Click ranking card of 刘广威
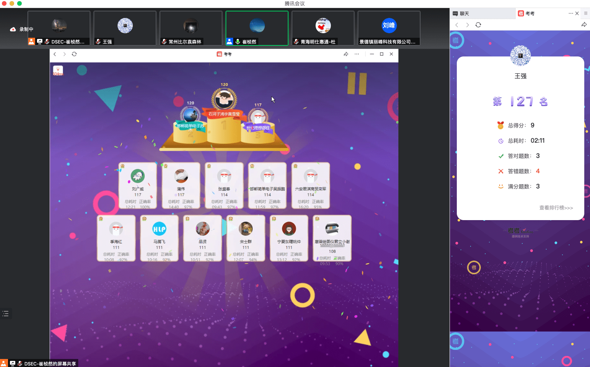Screen dimensions: 590x367 138,186
